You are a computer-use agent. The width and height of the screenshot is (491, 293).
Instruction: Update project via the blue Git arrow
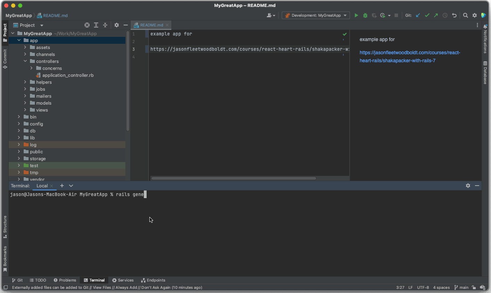click(x=418, y=15)
